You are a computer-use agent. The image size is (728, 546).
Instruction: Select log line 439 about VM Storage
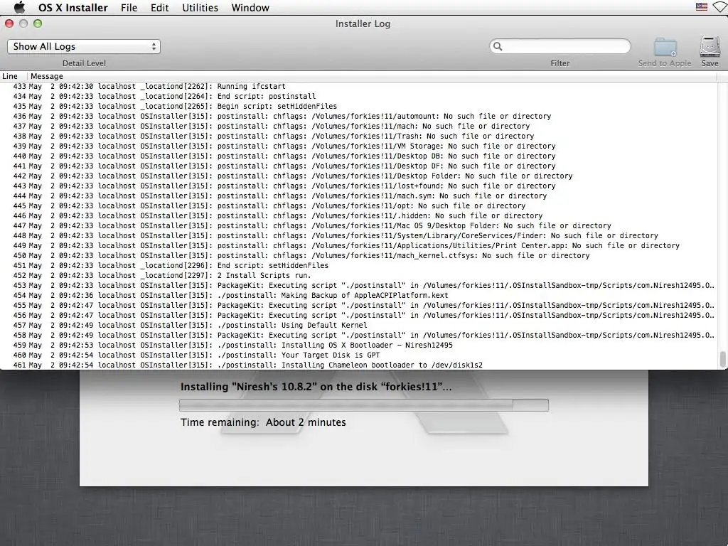pyautogui.click(x=358, y=146)
